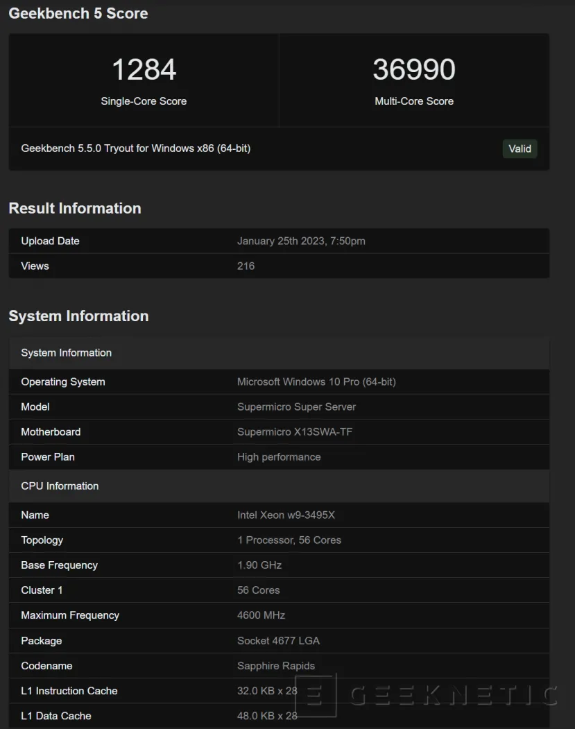Select the 4600 MHz value

coord(261,615)
